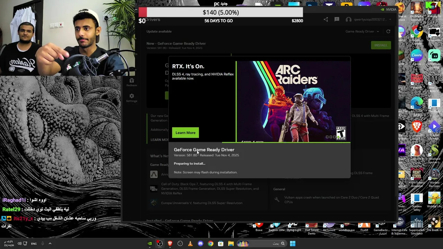Image resolution: width=443 pixels, height=249 pixels.
Task: Click the green INSTALL button behind the dialog
Action: (x=381, y=45)
